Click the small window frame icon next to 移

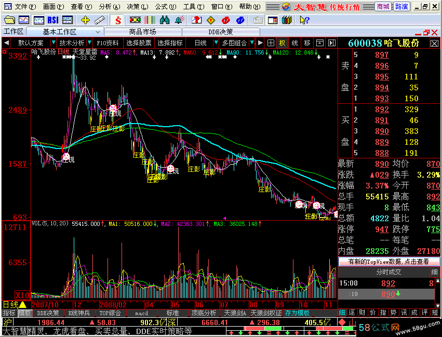pos(319,43)
